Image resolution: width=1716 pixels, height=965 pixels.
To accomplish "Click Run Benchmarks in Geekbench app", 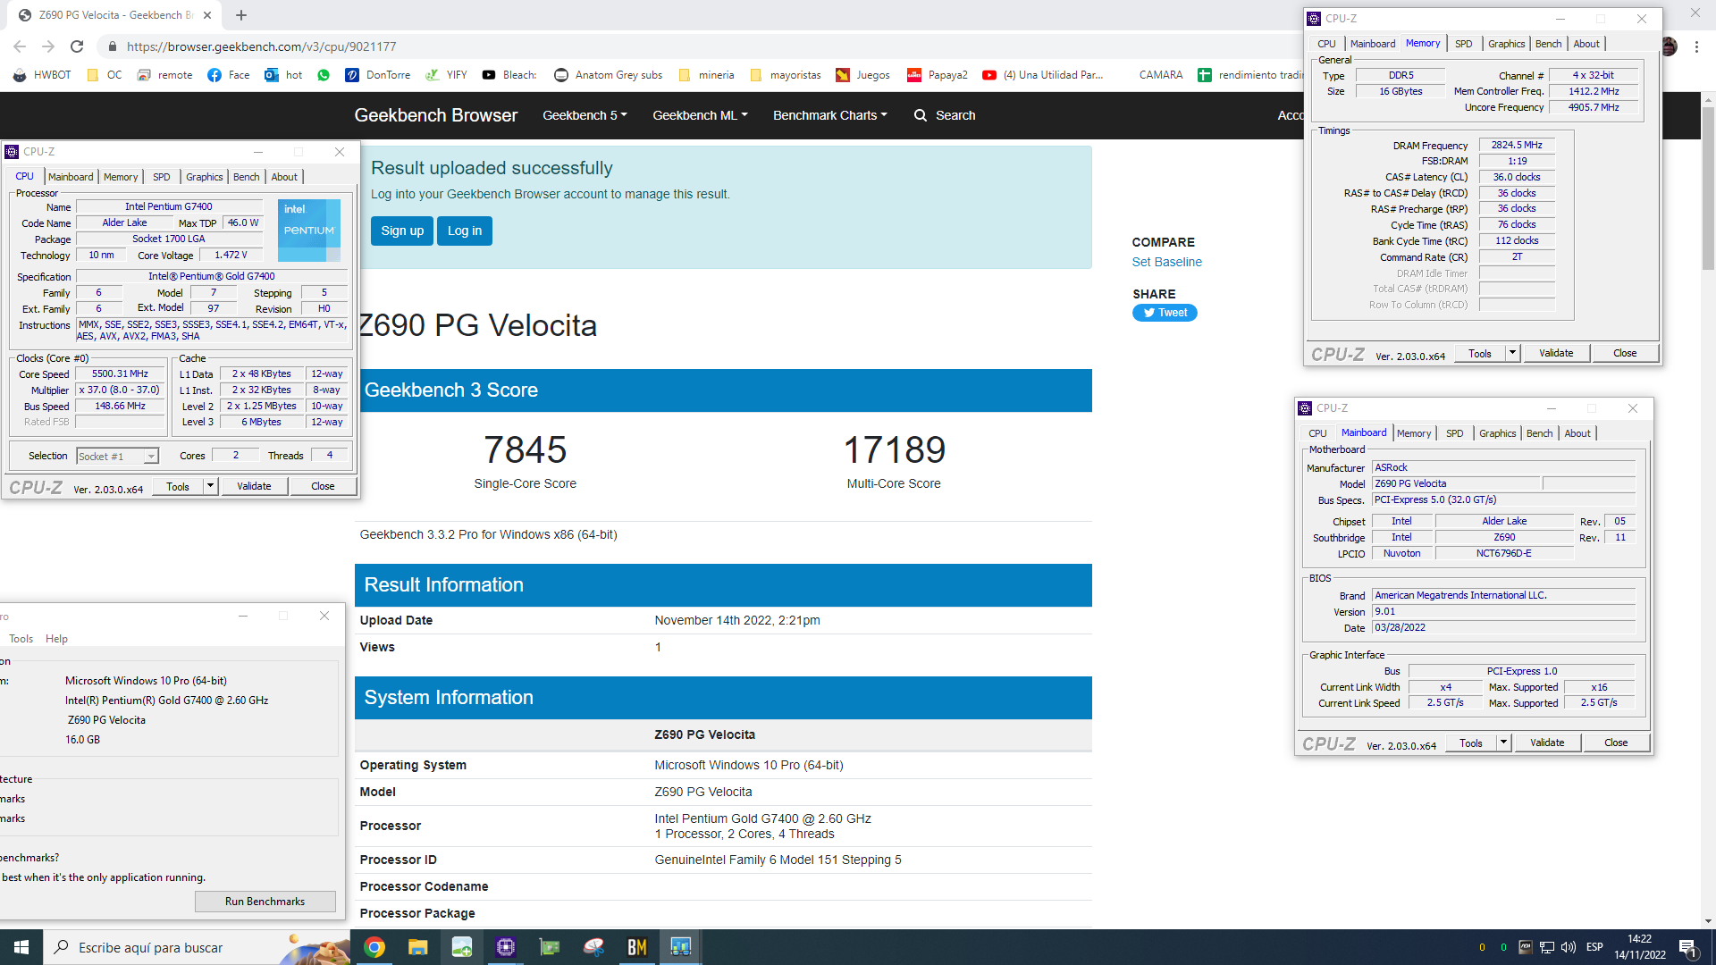I will pos(265,901).
